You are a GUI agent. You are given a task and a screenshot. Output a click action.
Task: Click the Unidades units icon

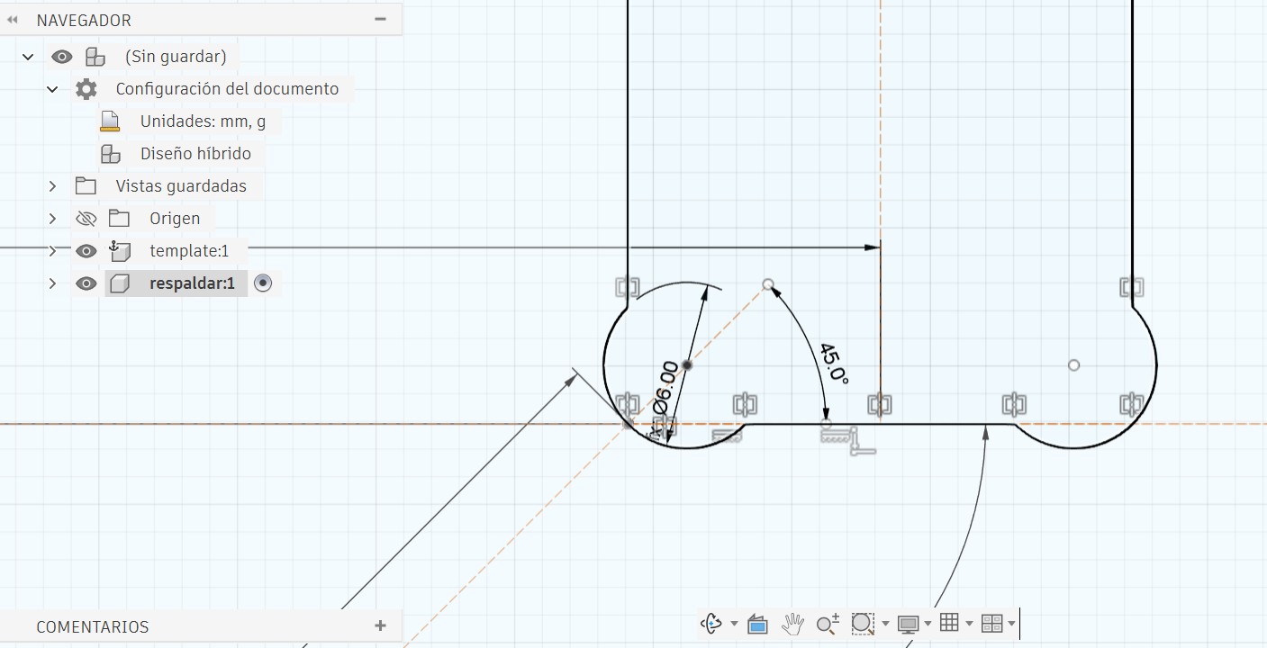pyautogui.click(x=110, y=121)
